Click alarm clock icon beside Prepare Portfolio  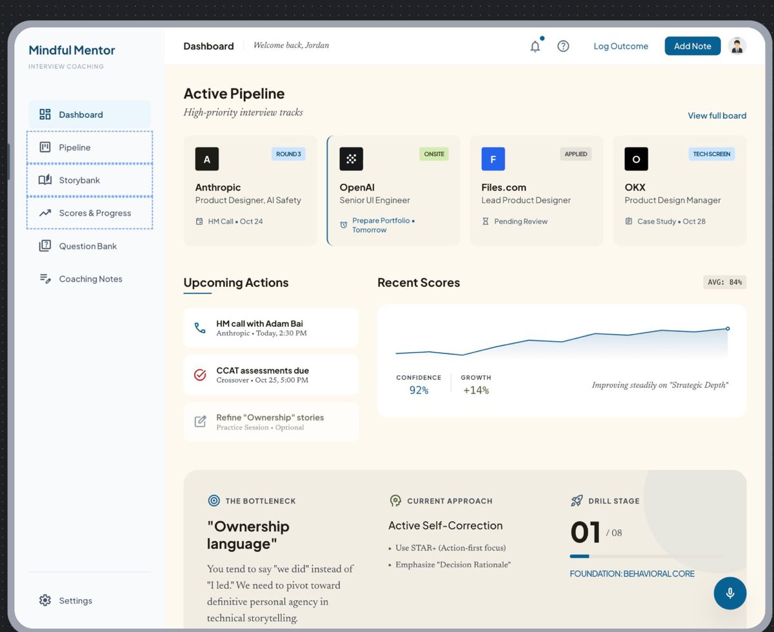click(x=344, y=225)
